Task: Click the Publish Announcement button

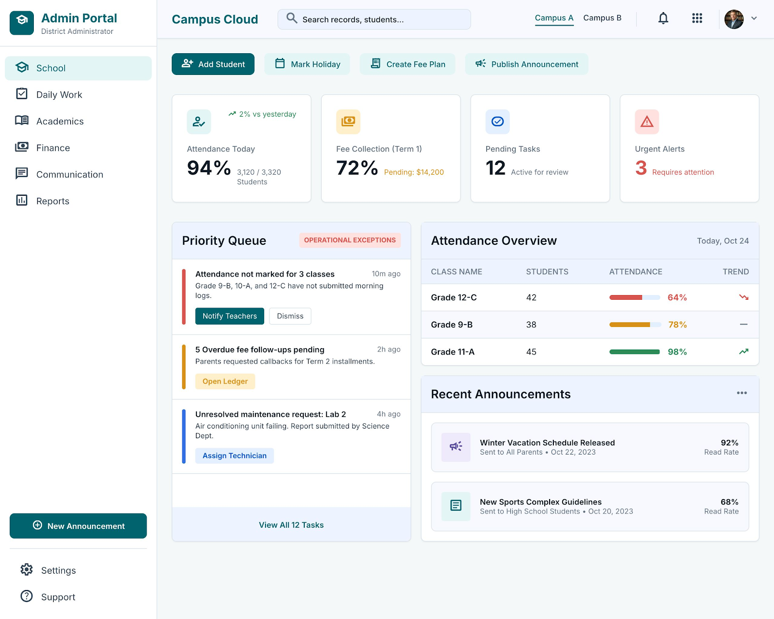Action: pyautogui.click(x=527, y=64)
